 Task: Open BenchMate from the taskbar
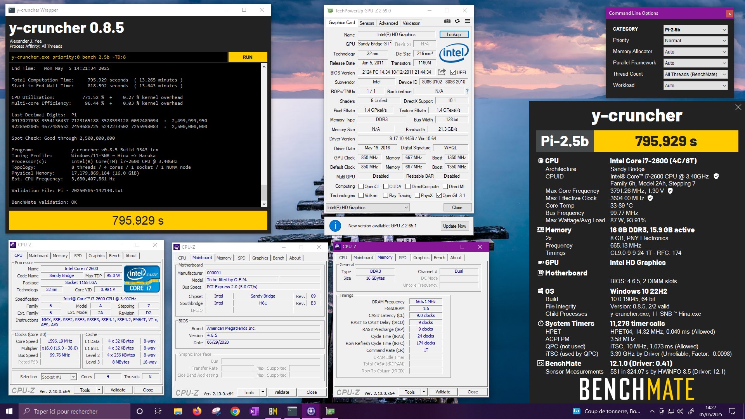(x=273, y=411)
